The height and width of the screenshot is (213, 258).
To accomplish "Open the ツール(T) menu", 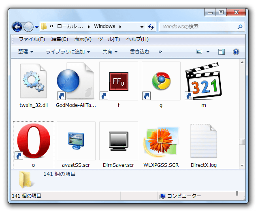I will (109, 39).
